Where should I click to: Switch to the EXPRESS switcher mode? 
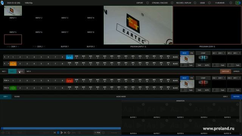[236, 71]
